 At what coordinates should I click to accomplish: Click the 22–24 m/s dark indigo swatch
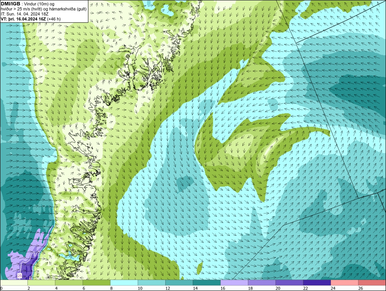[317, 282]
